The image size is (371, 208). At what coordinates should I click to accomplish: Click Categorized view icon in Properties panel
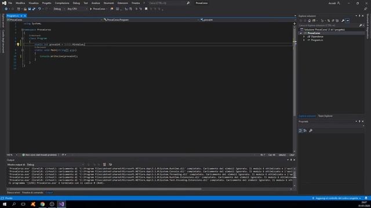pyautogui.click(x=300, y=131)
